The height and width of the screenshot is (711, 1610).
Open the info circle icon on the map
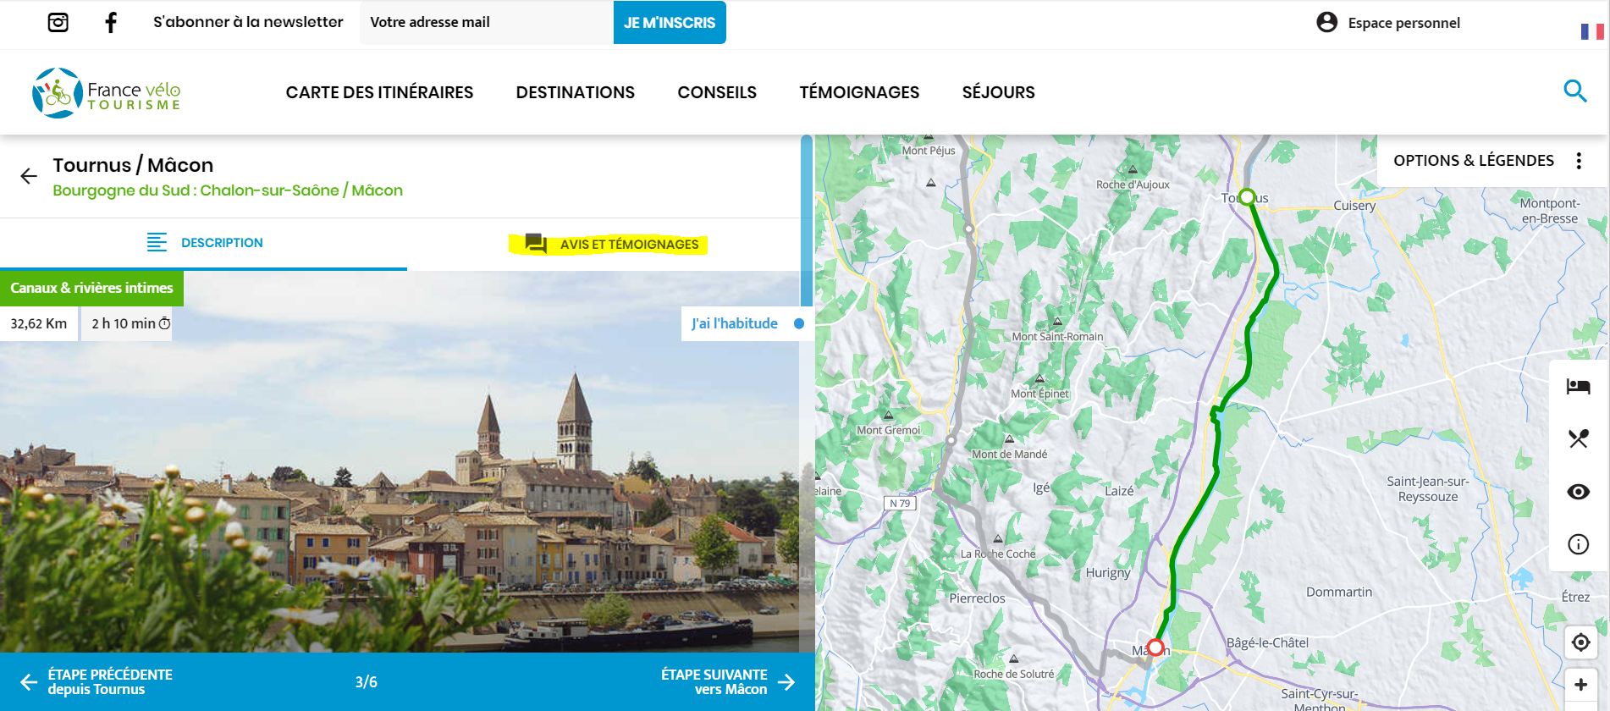[1578, 544]
